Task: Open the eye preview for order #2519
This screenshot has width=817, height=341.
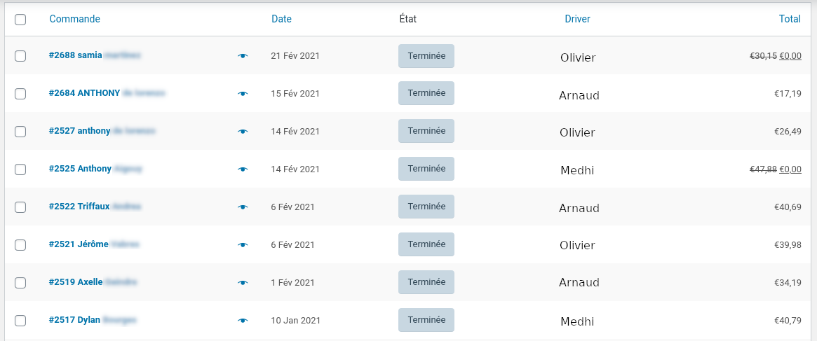Action: tap(242, 283)
